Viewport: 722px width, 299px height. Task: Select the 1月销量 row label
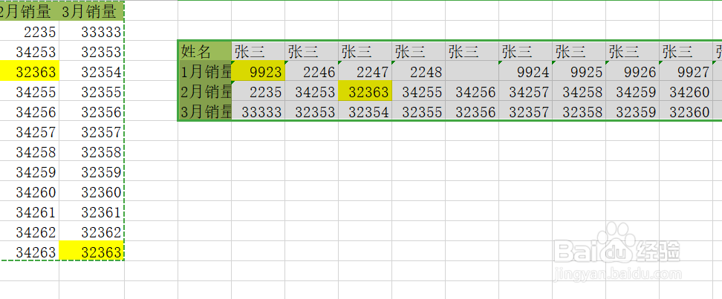click(x=204, y=70)
